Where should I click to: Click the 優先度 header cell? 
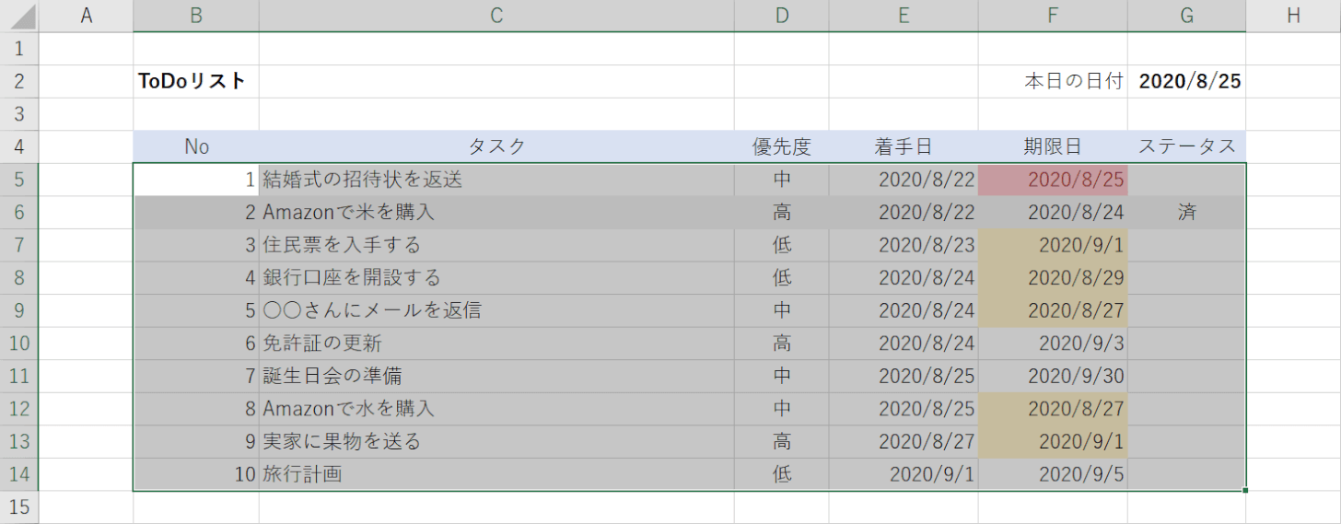[782, 146]
